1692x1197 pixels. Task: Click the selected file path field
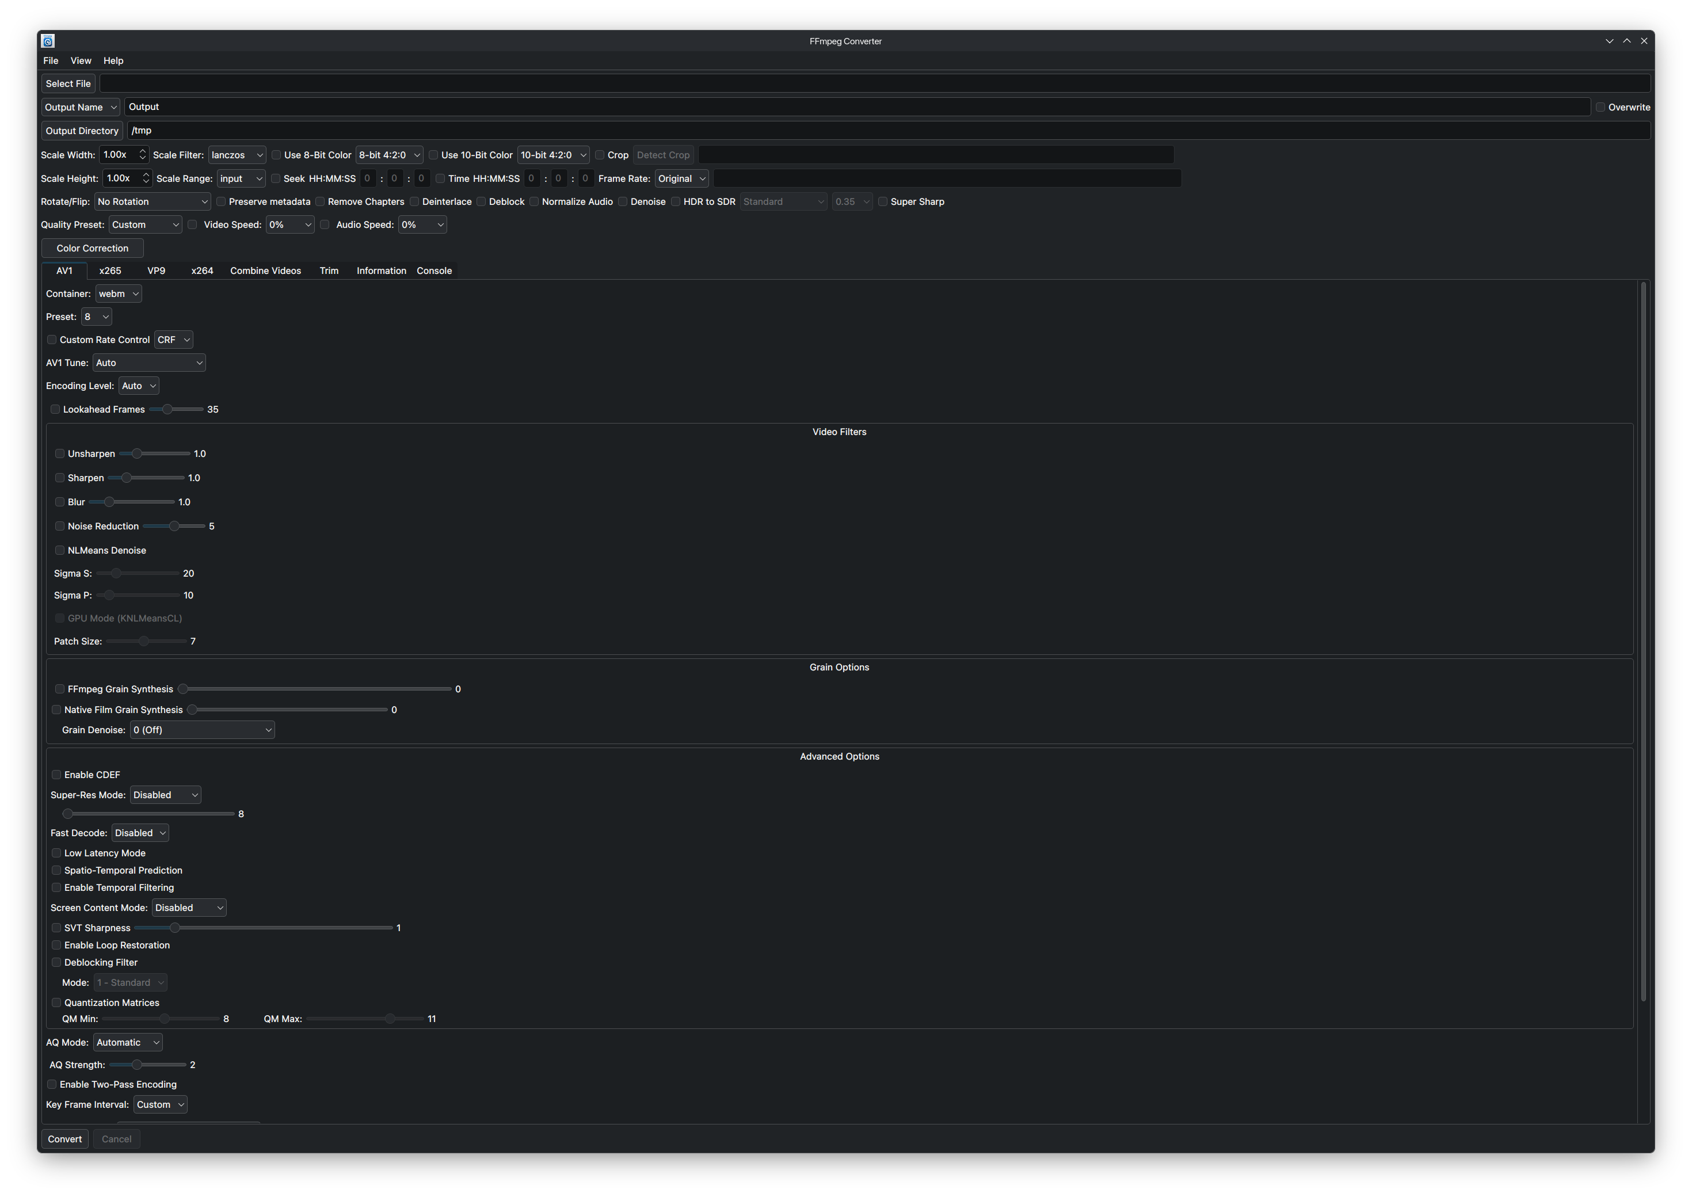(x=875, y=83)
